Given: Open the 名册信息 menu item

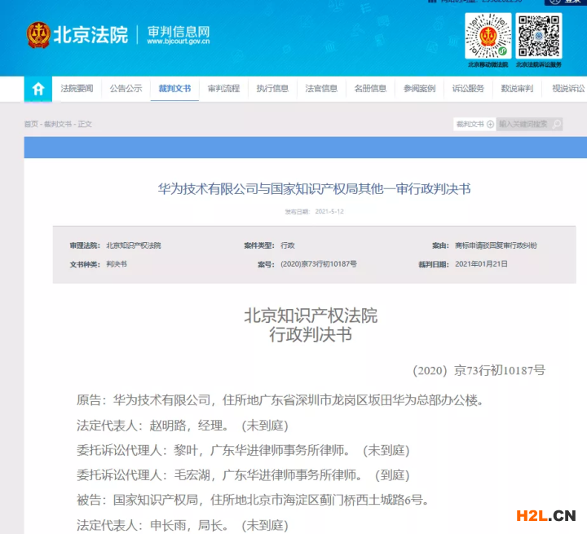Looking at the screenshot, I should [x=370, y=89].
